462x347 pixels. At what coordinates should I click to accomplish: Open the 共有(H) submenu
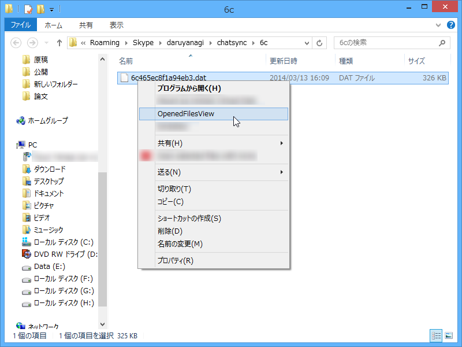(213, 143)
